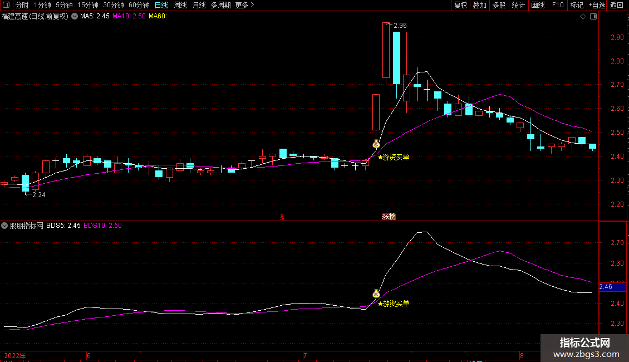
Task: Open the 多周期 multi-period view
Action: click(220, 5)
